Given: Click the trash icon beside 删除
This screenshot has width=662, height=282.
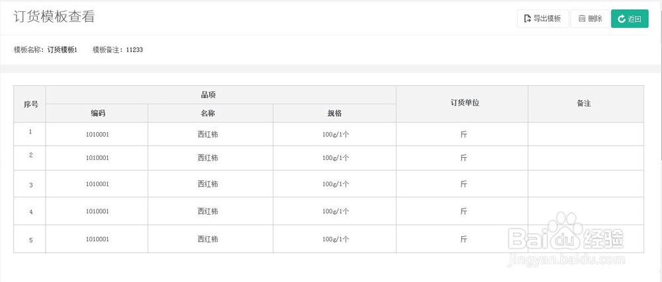Looking at the screenshot, I should pos(582,18).
